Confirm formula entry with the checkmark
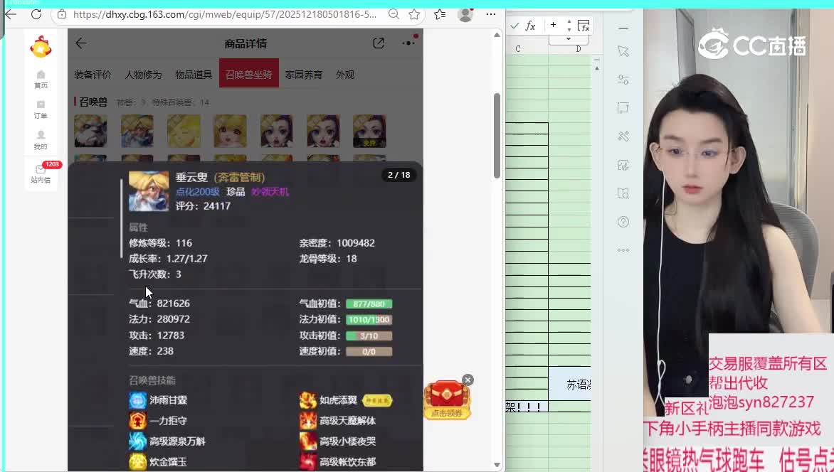 (514, 26)
